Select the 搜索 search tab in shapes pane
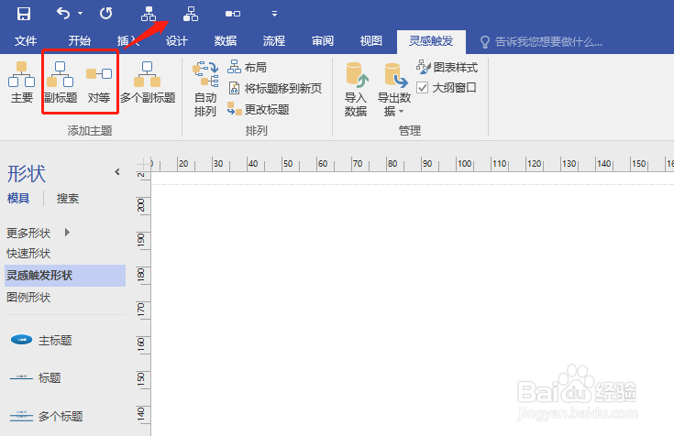This screenshot has height=436, width=674. [68, 199]
